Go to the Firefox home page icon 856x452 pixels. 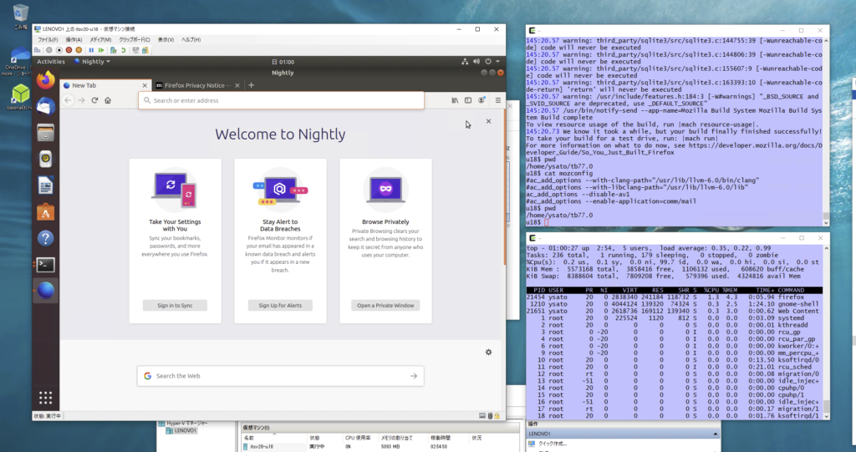point(108,100)
